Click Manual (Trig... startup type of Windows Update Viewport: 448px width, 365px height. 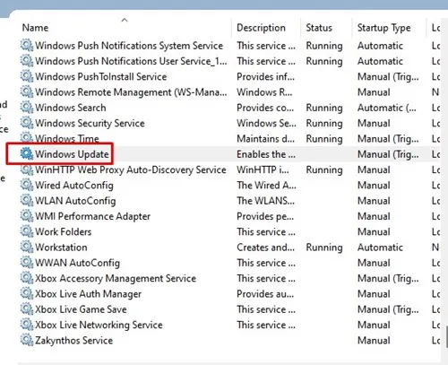tap(388, 154)
